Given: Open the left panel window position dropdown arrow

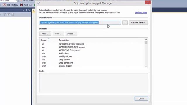Looking at the screenshot, I should click(x=23, y=10).
